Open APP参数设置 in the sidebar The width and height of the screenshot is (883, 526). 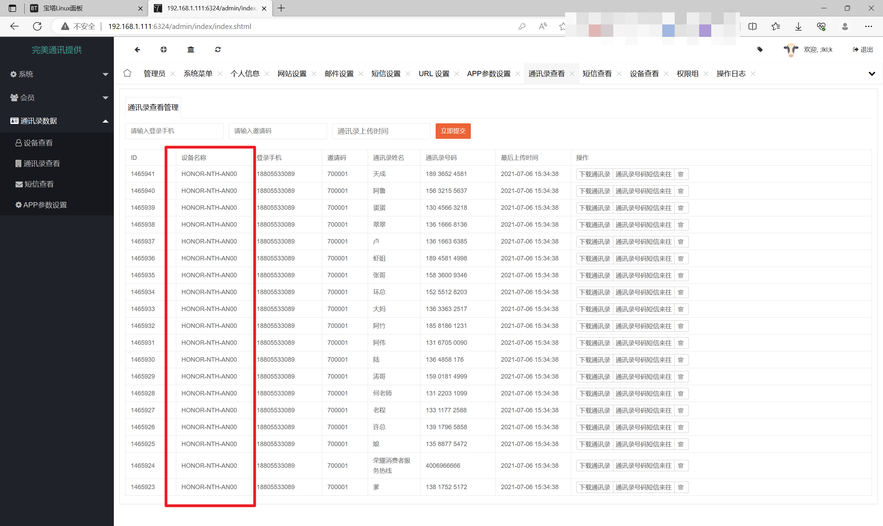(57, 205)
